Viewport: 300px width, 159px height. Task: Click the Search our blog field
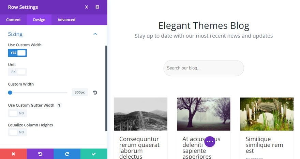(x=204, y=68)
